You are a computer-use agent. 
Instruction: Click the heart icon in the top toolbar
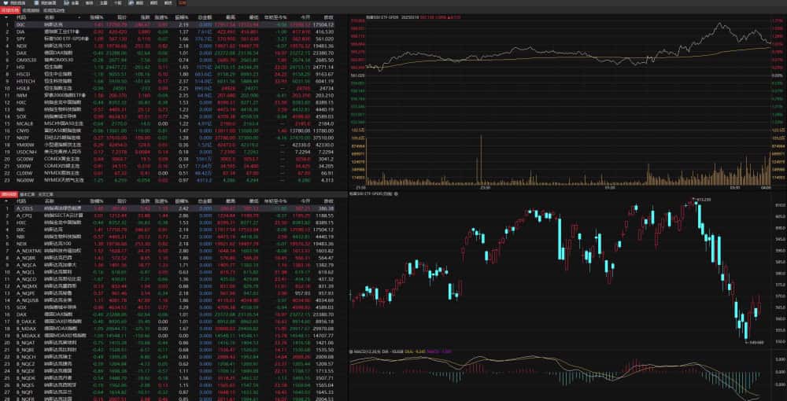[6, 2]
